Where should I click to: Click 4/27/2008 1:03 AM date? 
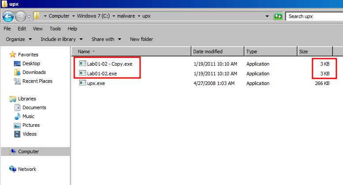[x=214, y=83]
